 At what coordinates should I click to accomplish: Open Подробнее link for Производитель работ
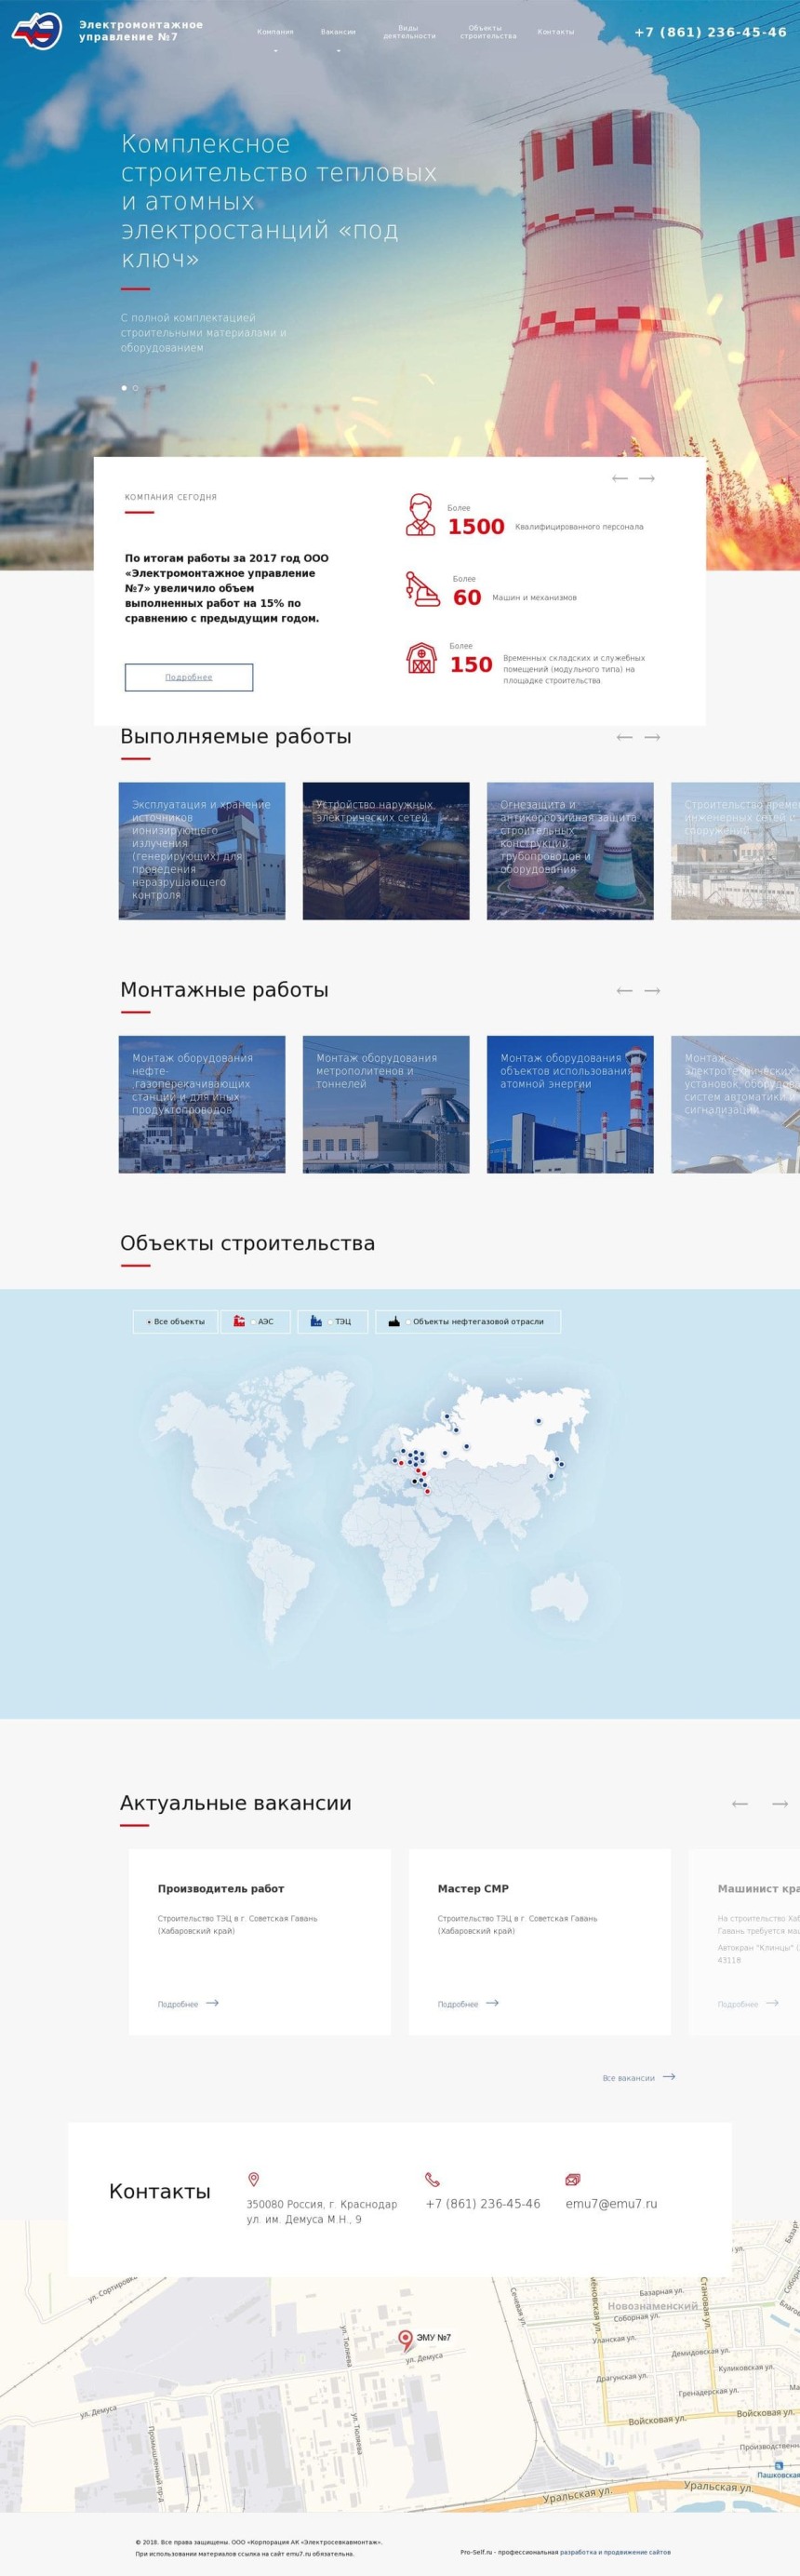[178, 2003]
